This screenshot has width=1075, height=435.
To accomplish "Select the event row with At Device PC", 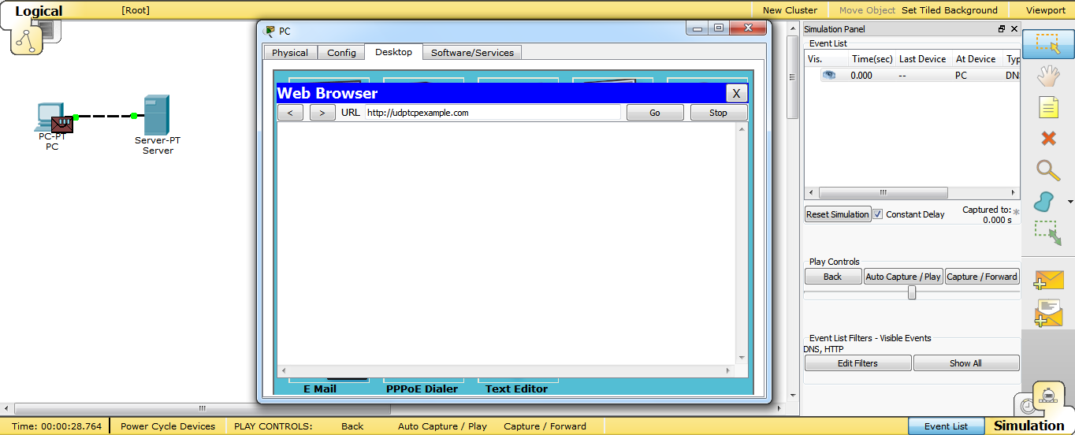I will coord(913,76).
